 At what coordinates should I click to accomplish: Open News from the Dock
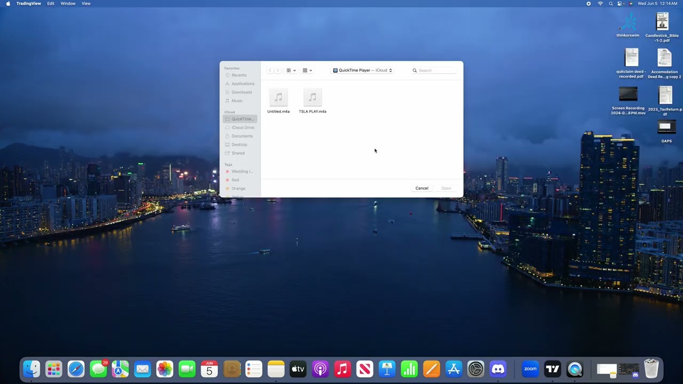[364, 369]
